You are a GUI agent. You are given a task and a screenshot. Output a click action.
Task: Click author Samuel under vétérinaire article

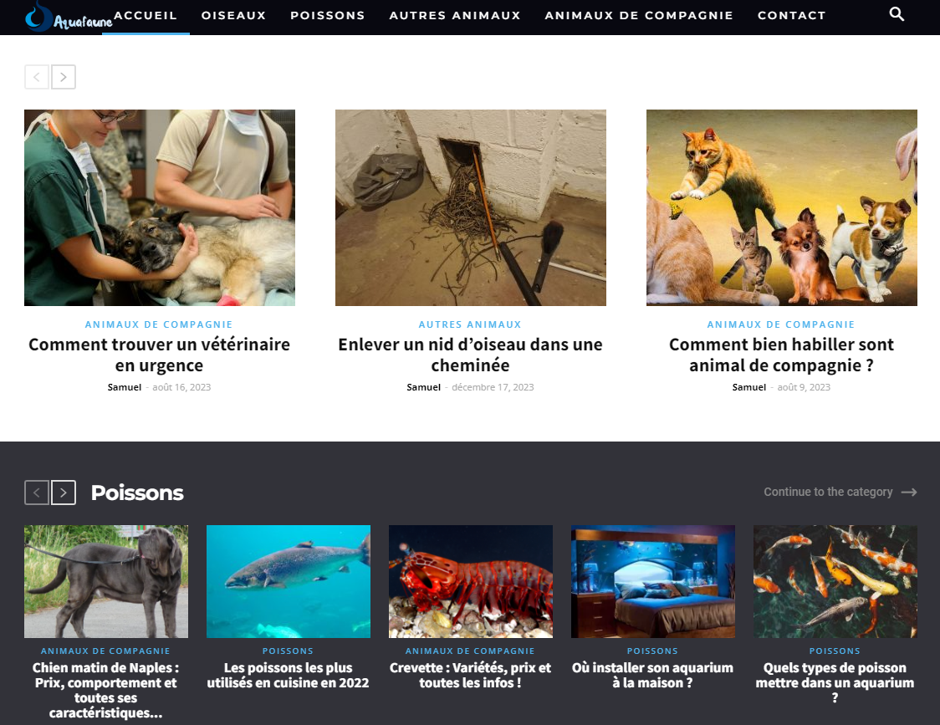125,387
